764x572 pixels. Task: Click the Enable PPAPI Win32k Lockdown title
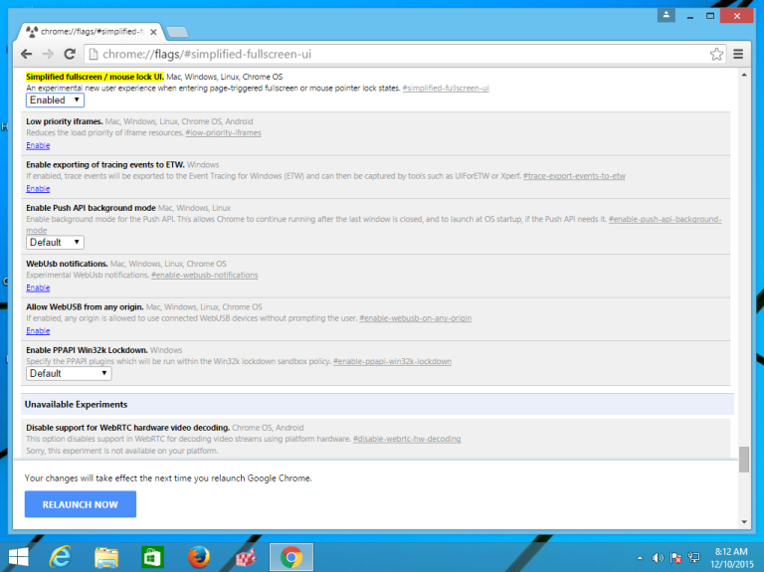(x=87, y=350)
